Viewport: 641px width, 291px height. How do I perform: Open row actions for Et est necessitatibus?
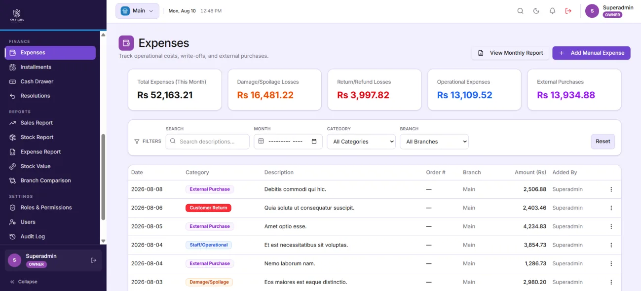coord(611,245)
